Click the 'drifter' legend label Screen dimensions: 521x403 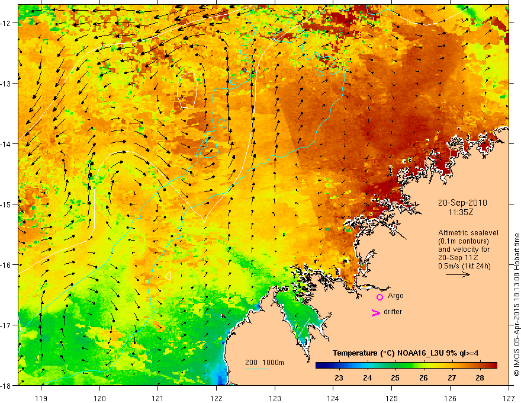click(393, 312)
